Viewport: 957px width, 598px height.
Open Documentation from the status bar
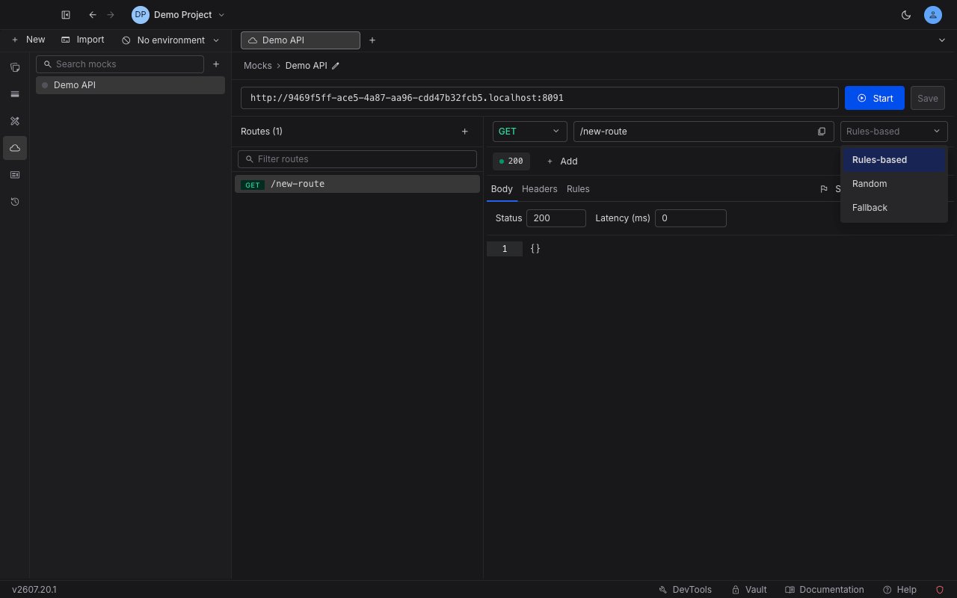(x=825, y=590)
